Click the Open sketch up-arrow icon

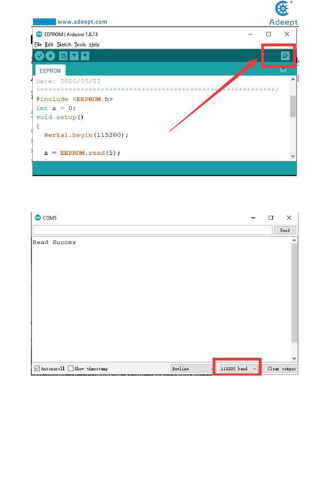(x=74, y=56)
